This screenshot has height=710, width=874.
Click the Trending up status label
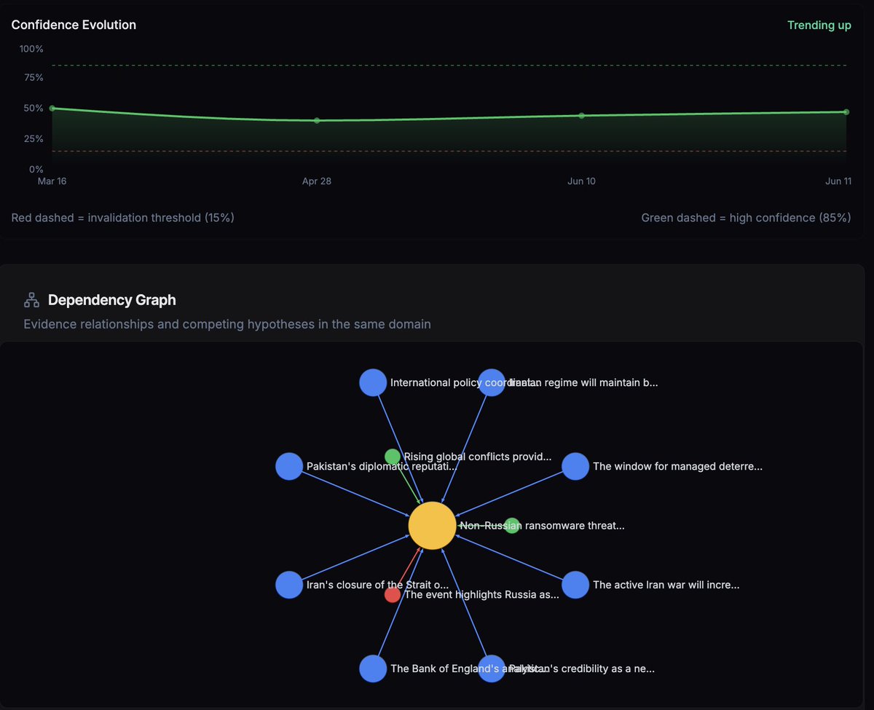[819, 25]
